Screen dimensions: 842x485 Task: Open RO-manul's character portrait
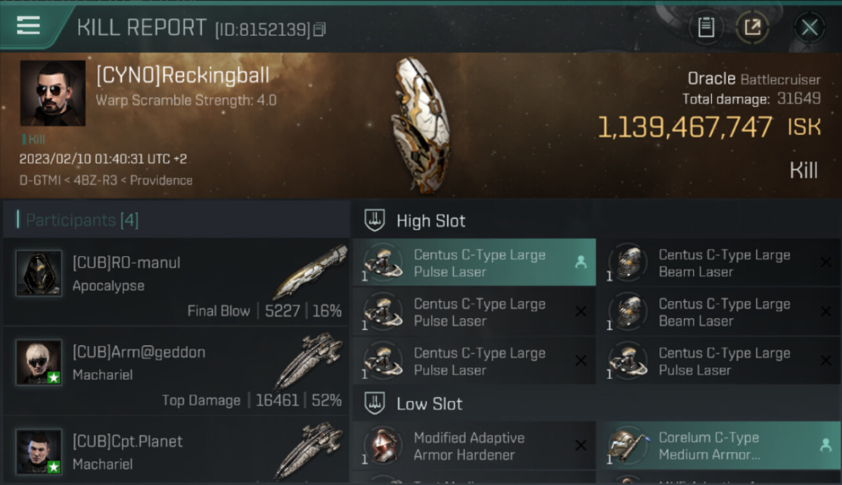(39, 274)
